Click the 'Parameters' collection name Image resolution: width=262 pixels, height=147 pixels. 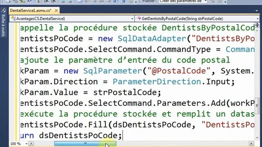coord(181,103)
